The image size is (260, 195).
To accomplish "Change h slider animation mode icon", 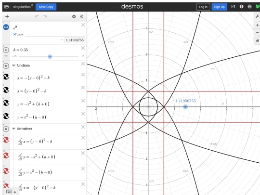I will [x=6, y=56].
